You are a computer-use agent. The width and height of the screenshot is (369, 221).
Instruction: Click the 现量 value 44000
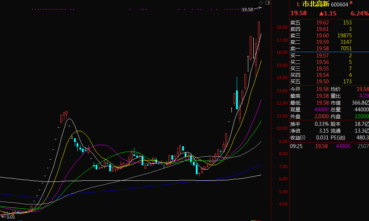322,110
